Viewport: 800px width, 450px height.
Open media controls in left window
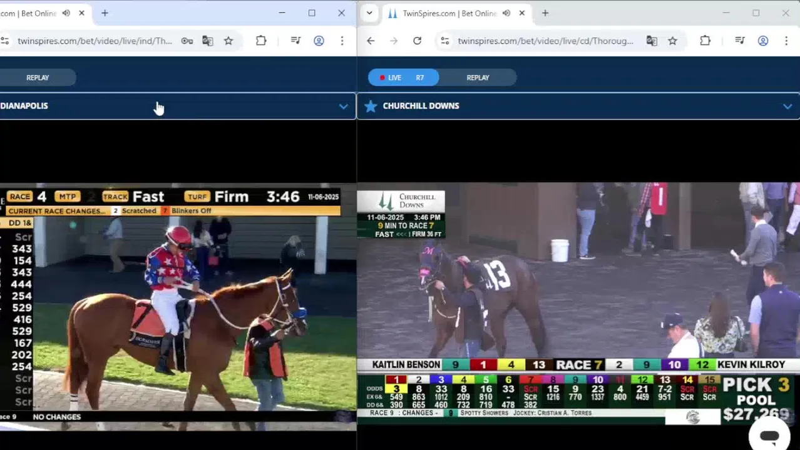pyautogui.click(x=295, y=41)
